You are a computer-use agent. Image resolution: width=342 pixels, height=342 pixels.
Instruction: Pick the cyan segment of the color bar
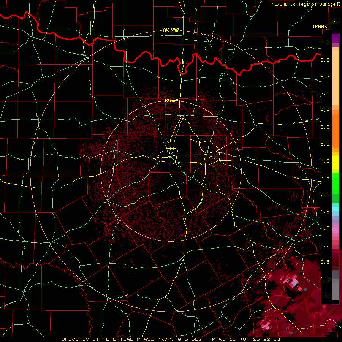point(336,209)
